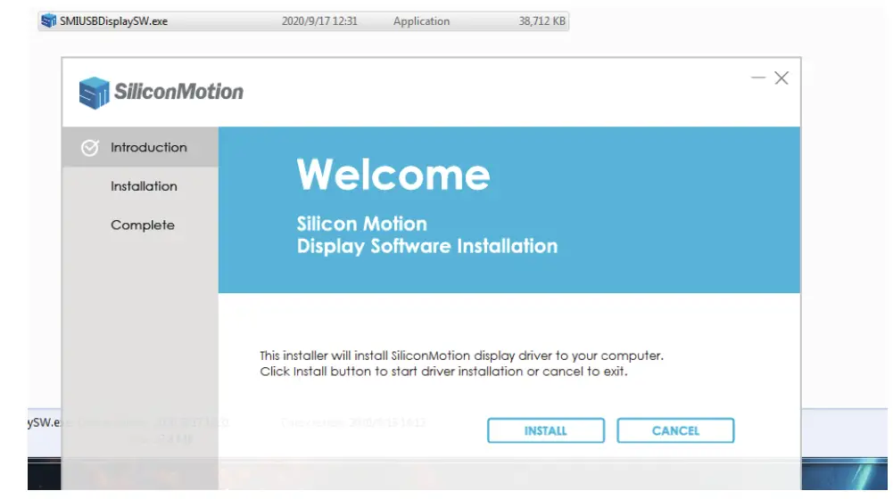Image resolution: width=893 pixels, height=499 pixels.
Task: Click the Introduction checkmark icon
Action: pyautogui.click(x=89, y=148)
